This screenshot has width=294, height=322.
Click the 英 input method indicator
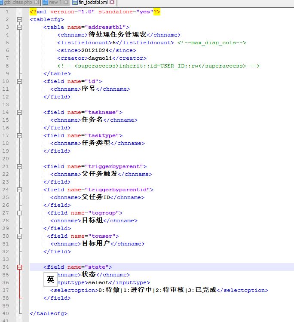coord(51,279)
